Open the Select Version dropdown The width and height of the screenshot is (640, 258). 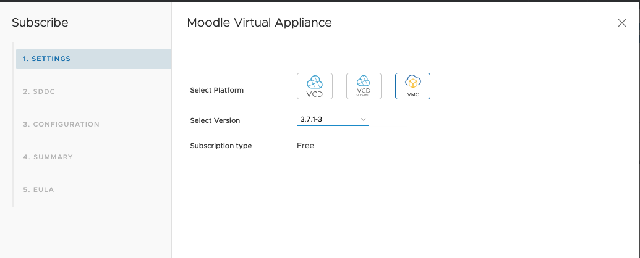point(333,119)
